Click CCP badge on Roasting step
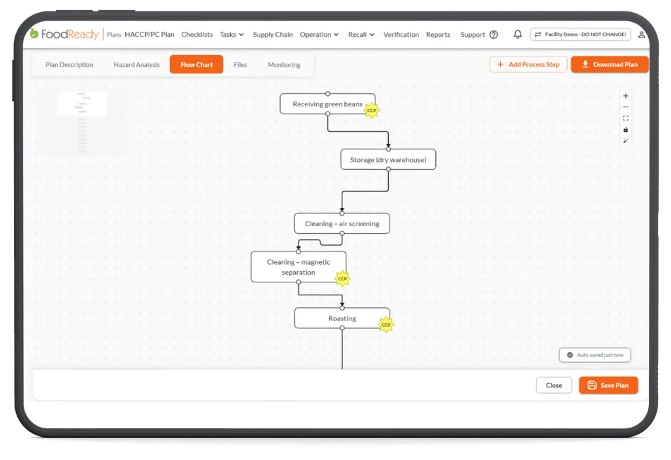Screen dimensions: 671x460 (x=386, y=325)
